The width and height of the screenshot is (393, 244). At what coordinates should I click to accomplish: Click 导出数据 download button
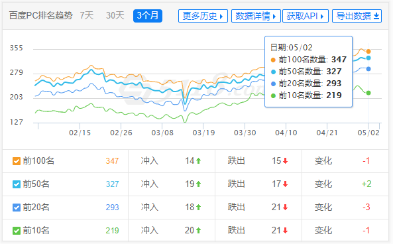357,16
